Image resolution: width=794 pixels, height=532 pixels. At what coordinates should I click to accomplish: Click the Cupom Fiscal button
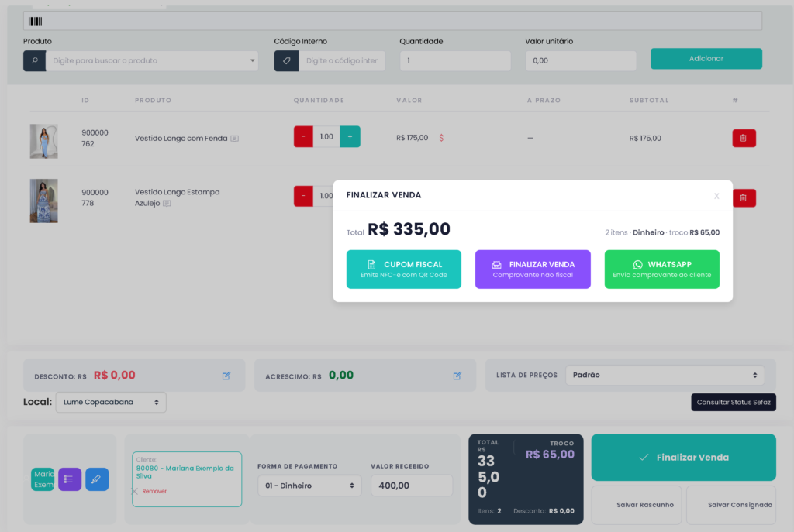(x=403, y=269)
